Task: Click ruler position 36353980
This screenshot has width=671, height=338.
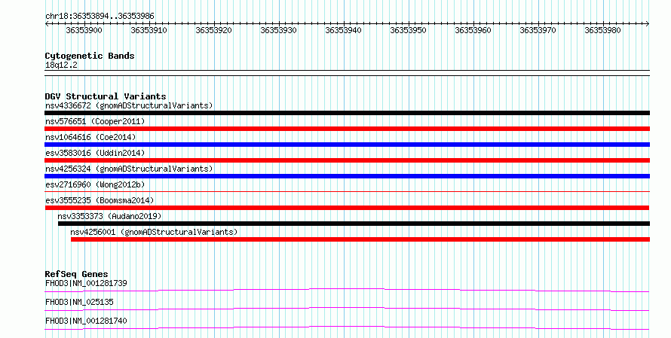Action: [x=602, y=30]
